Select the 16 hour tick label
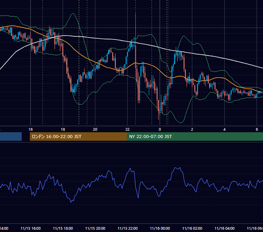Screen dimensions: 263x232 point(31,130)
